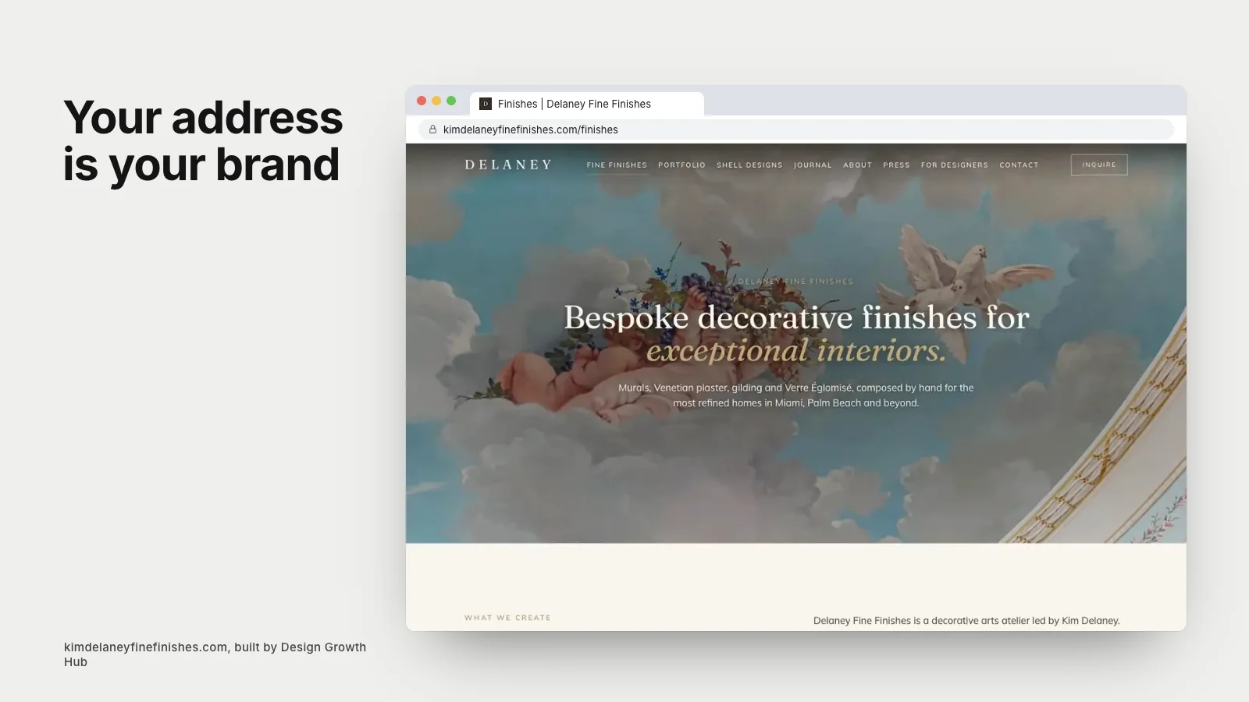Open the Shell Designs nav item

(x=749, y=165)
